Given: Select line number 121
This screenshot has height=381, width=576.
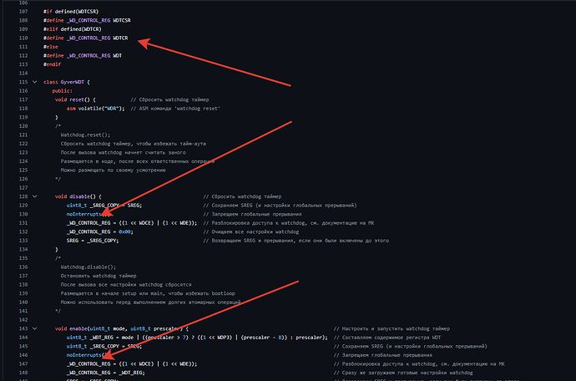Looking at the screenshot, I should [23, 135].
